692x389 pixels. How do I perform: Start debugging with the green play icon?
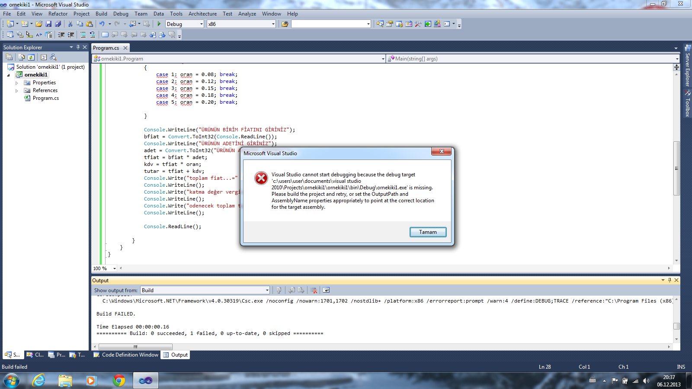159,24
